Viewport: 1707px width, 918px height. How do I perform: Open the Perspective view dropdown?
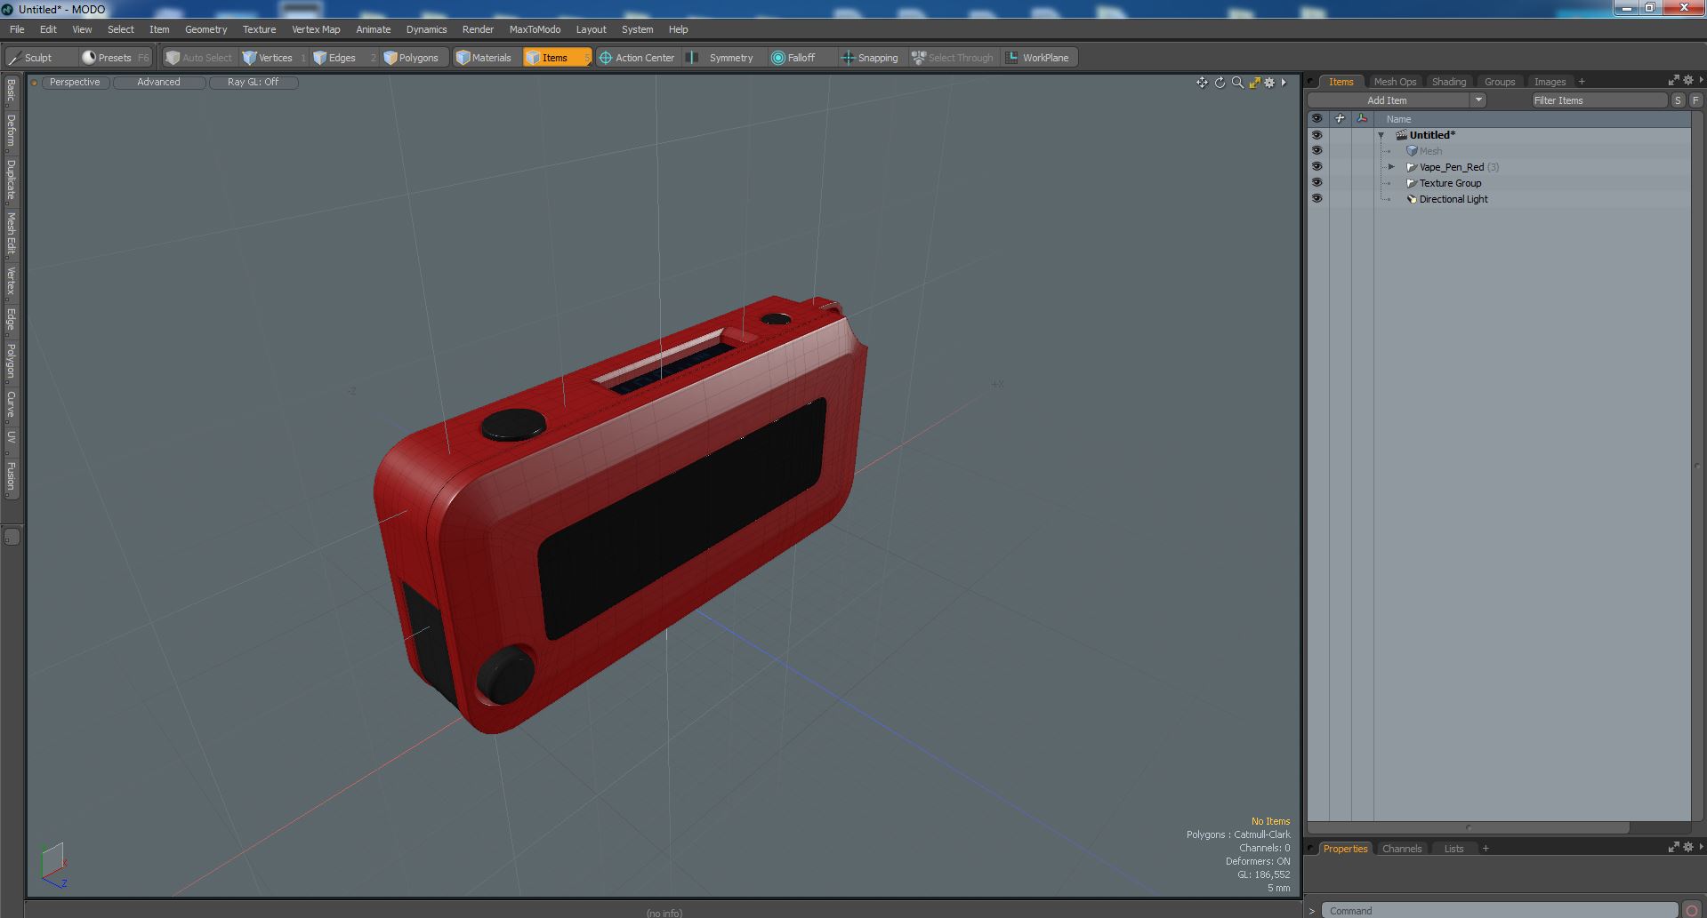coord(75,83)
